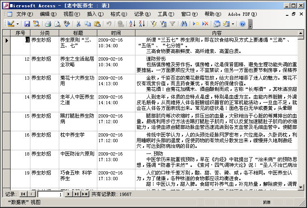Filter by selection icon
This screenshot has width=307, height=208.
(x=153, y=24)
